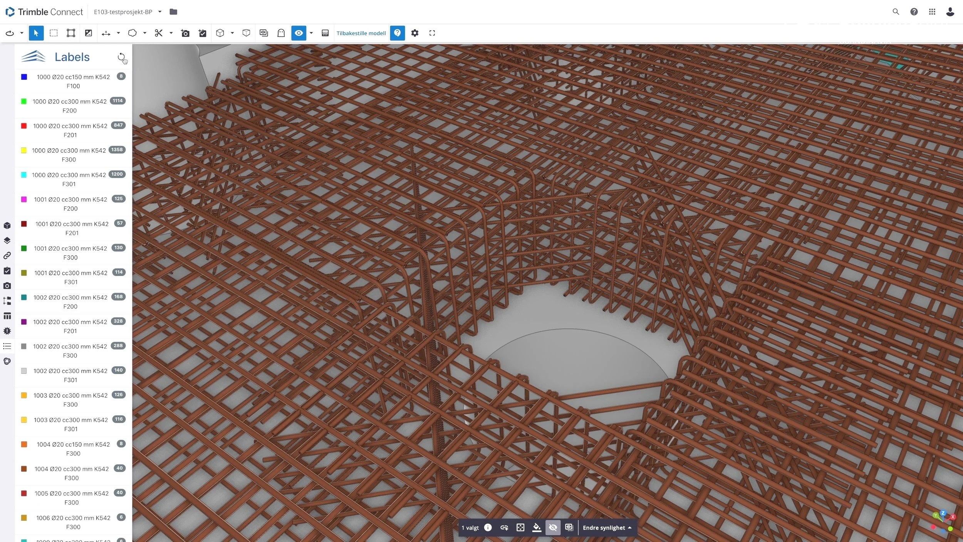
Task: Switch the perspective projection cube icon
Action: tap(247, 33)
